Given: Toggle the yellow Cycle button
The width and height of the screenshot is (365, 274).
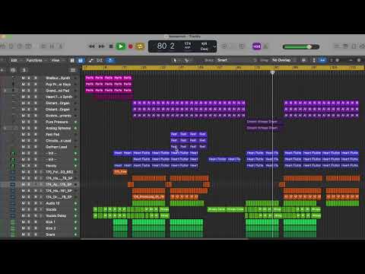Looking at the screenshot, I should pyautogui.click(x=140, y=46).
